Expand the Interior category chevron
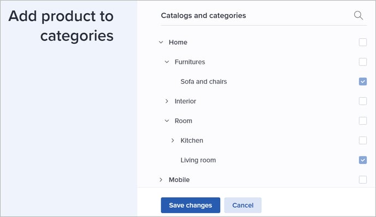Image resolution: width=376 pixels, height=217 pixels. (167, 101)
